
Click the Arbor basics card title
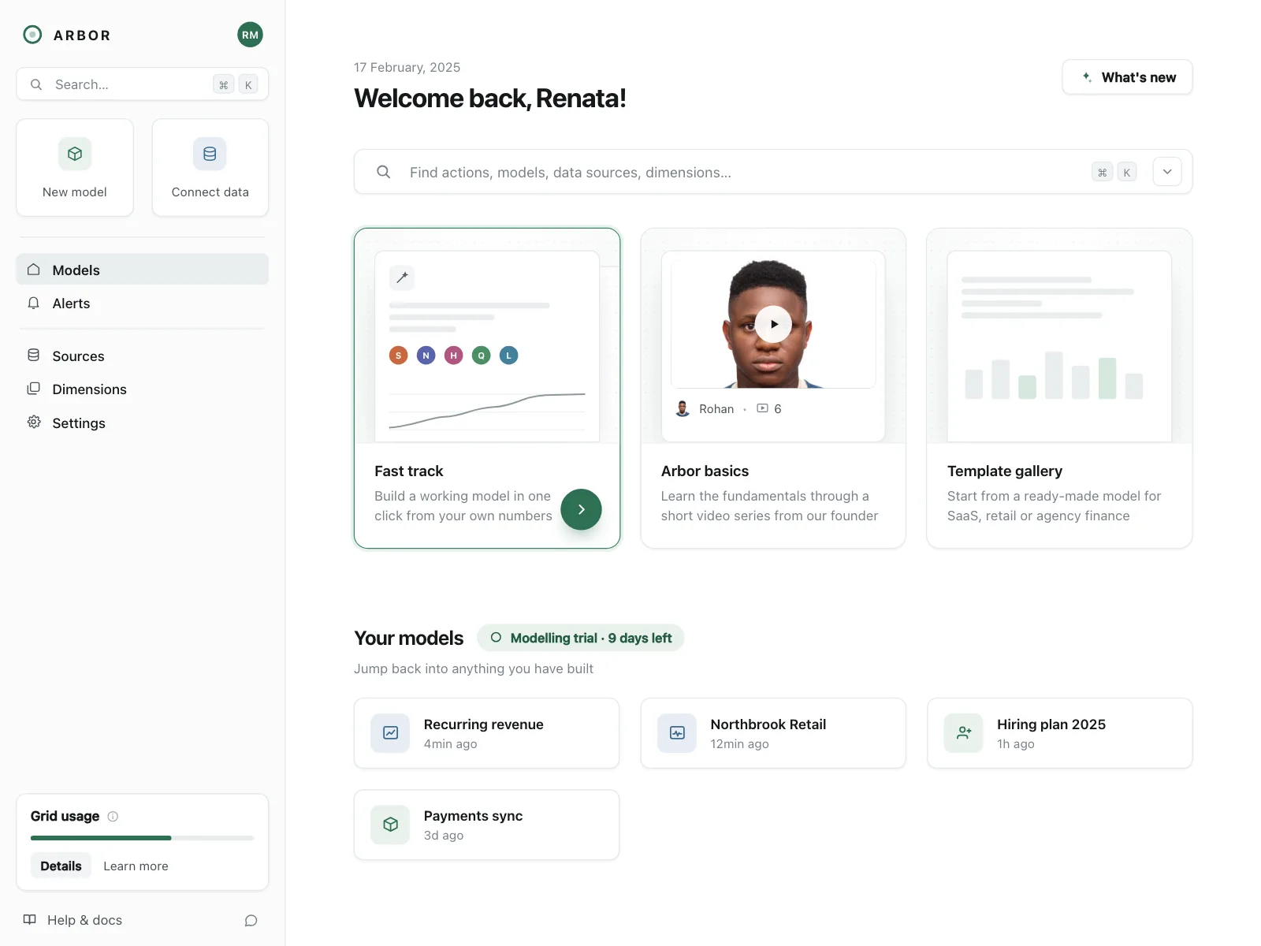tap(705, 471)
